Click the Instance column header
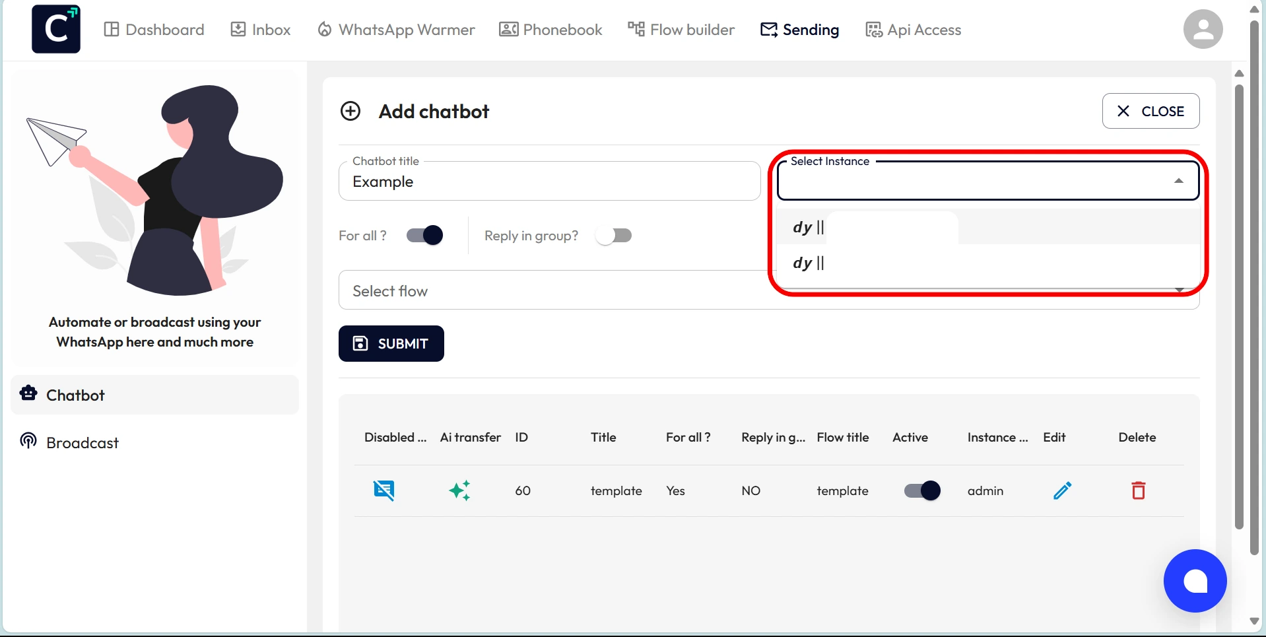 click(997, 437)
